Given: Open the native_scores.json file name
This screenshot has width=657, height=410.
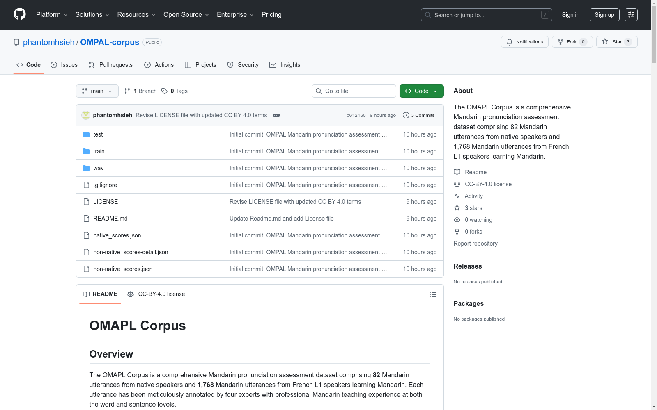Looking at the screenshot, I should [117, 235].
